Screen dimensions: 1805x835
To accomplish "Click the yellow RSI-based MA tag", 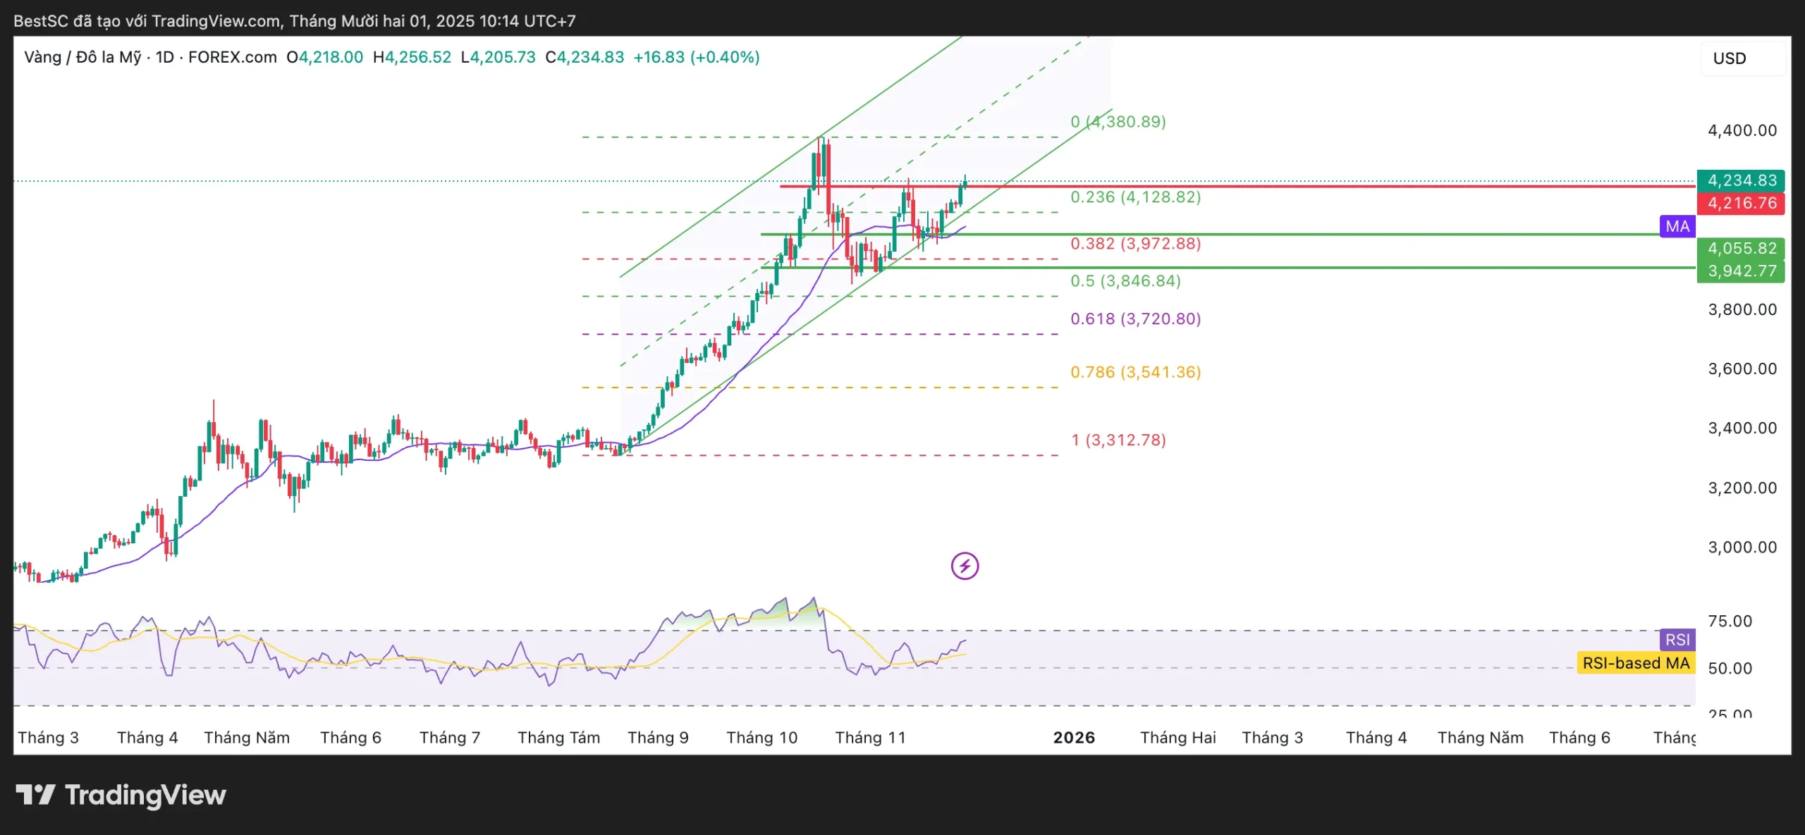I will tap(1635, 663).
